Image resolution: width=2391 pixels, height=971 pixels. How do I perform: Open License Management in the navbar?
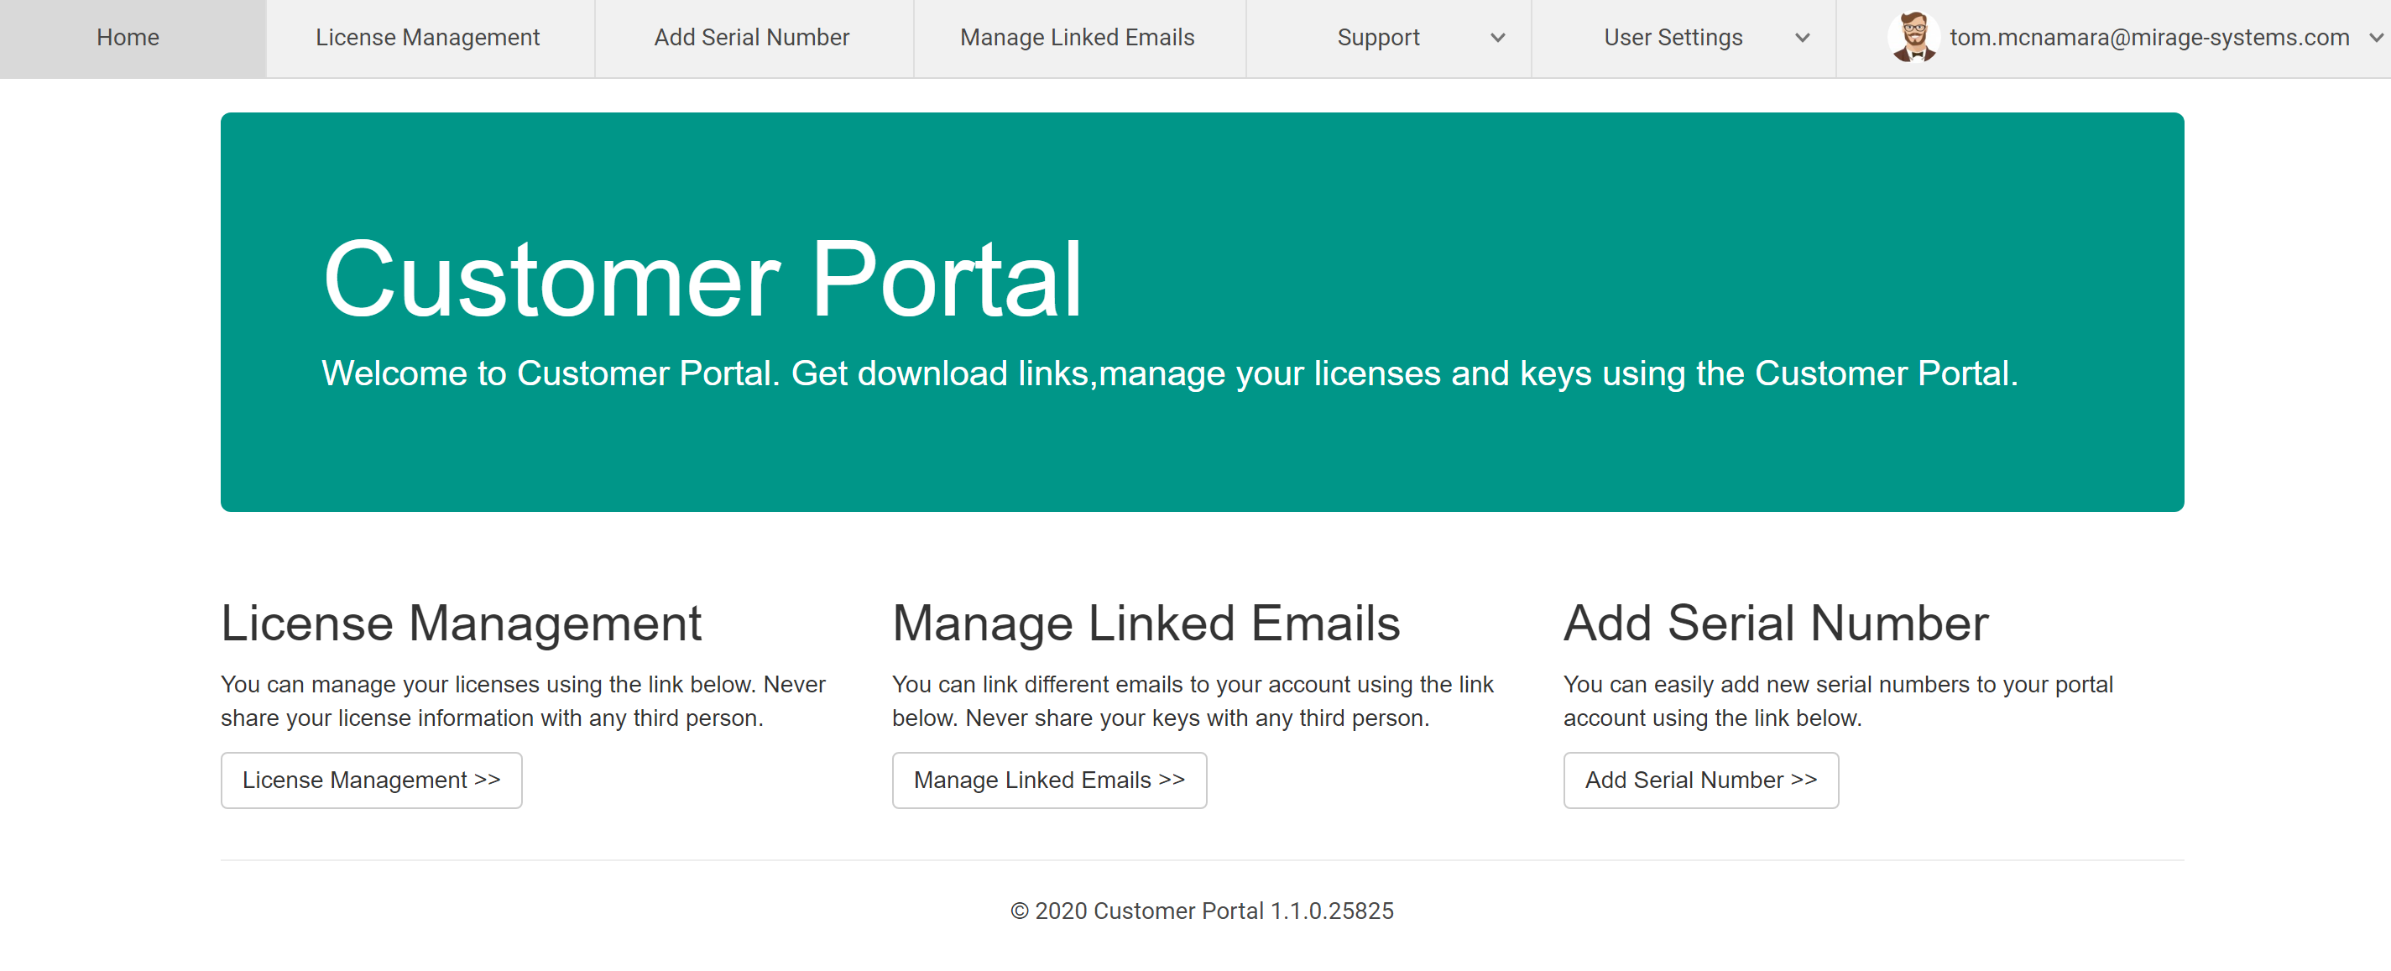point(427,38)
